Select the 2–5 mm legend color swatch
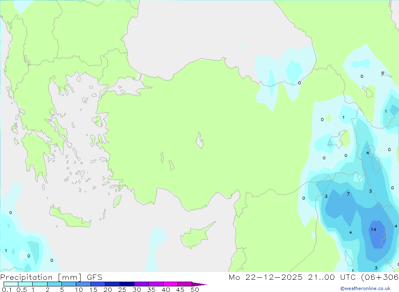Screen dimensions: 399x292 pyautogui.click(x=54, y=284)
